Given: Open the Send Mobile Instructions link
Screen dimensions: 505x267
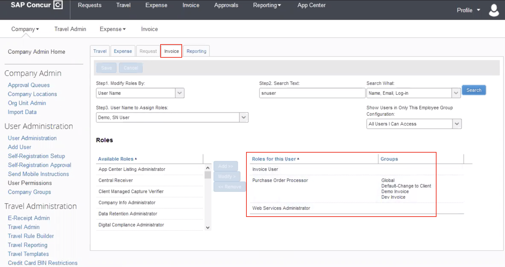Looking at the screenshot, I should (x=38, y=174).
